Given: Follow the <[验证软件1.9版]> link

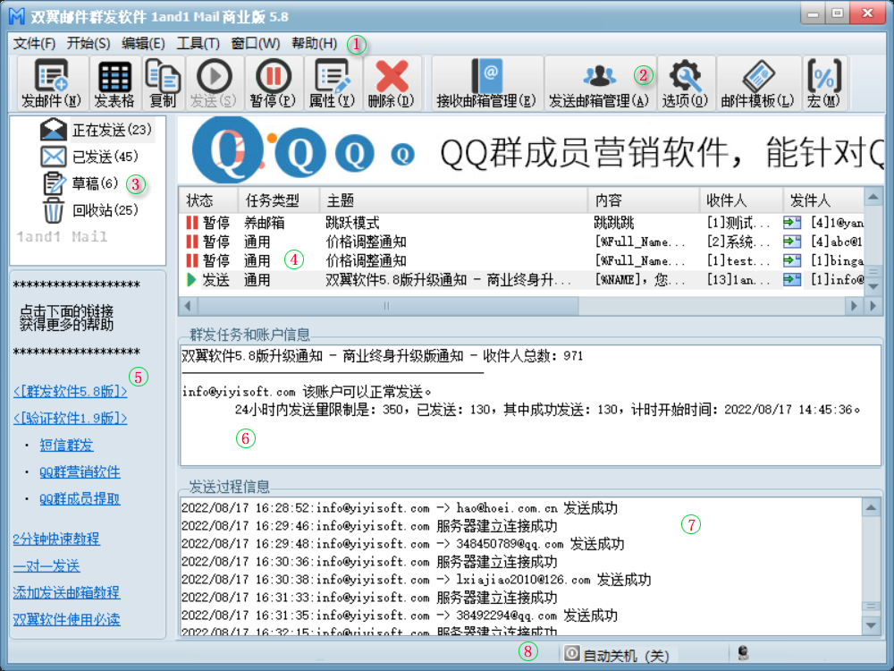Looking at the screenshot, I should (x=70, y=418).
